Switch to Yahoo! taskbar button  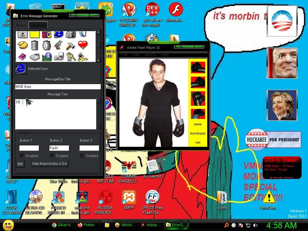[x=125, y=225]
